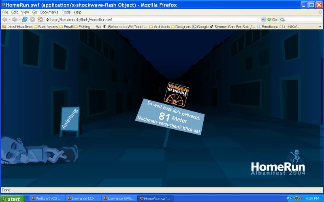The height and width of the screenshot is (202, 324).
Task: Open the Back button history dropdown arrow
Action: [x=9, y=19]
